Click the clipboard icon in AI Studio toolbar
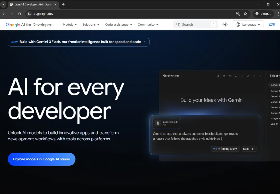The image size is (280, 194). pyautogui.click(x=224, y=76)
